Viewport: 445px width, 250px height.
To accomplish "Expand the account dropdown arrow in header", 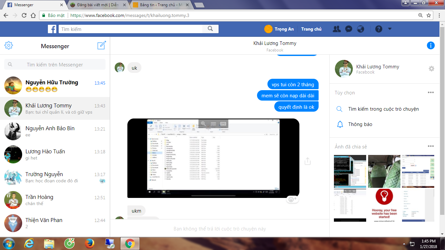I will click(390, 29).
